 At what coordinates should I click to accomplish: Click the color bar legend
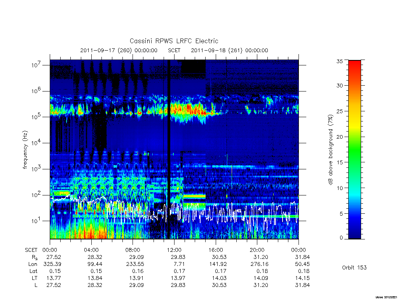tap(354, 149)
